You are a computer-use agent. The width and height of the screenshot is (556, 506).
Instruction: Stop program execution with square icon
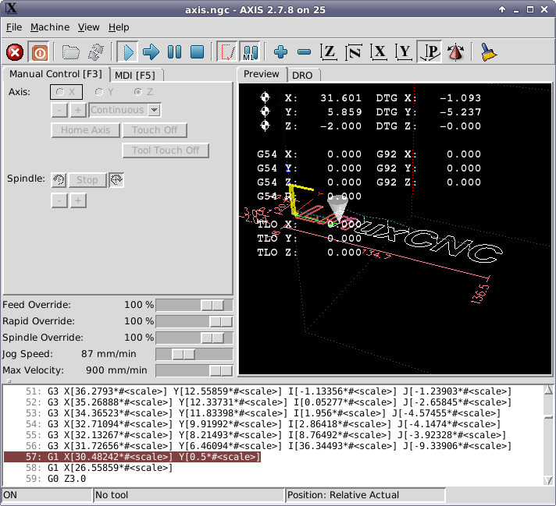coord(198,52)
